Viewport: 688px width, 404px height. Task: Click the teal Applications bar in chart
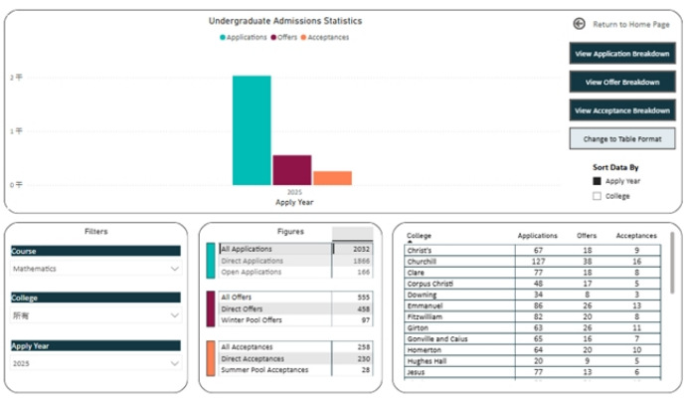coord(252,129)
